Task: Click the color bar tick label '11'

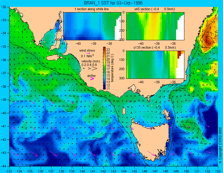Action: pyautogui.click(x=108, y=89)
